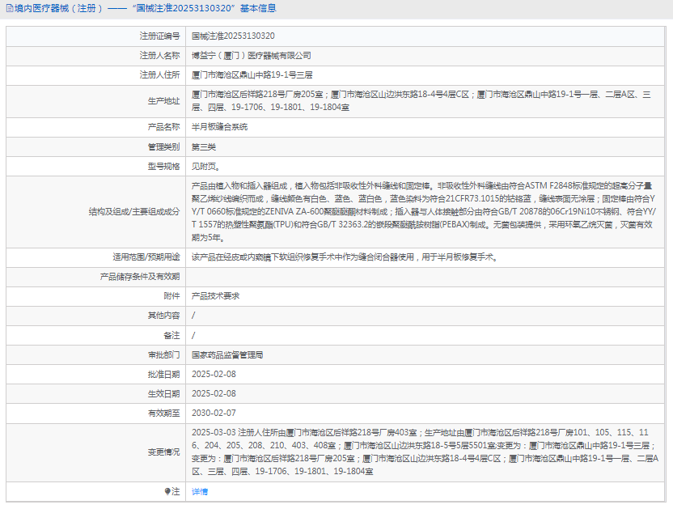Click the intended use text about 半月板修复手术

coord(345,257)
